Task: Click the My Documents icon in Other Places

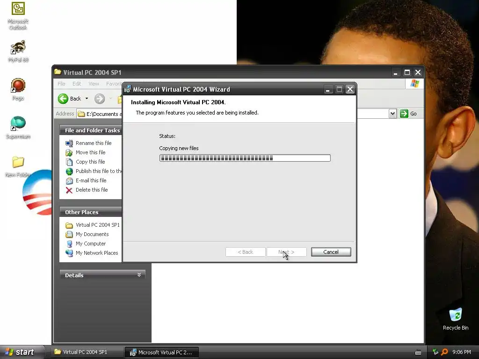Action: click(x=69, y=235)
